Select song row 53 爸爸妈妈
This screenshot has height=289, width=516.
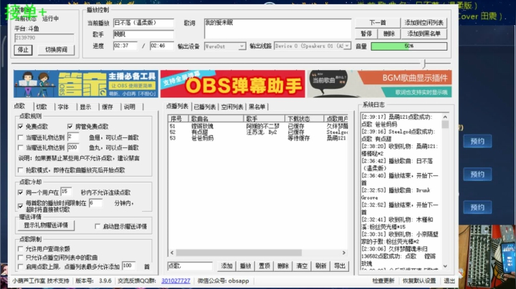[x=258, y=138]
